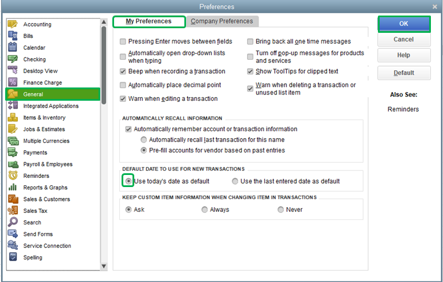Screen dimensions: 443x282
Task: Click the Service Connection icon
Action: 13,246
